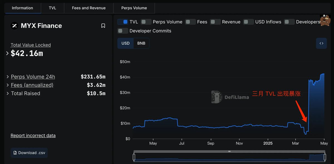Screen dimensions: 334x164
Task: Click the $50m y-axis label
Action: (125, 62)
